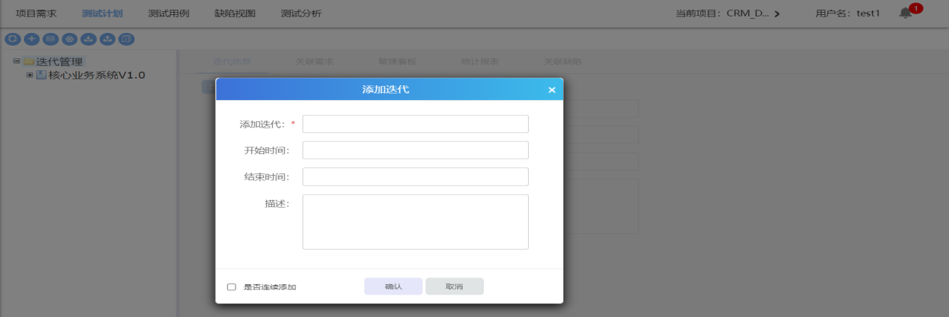
Task: Click the 用户名 test1 label
Action: click(x=848, y=13)
